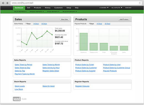Open Payment Types by Month report
The image size is (144, 105).
coord(25,74)
